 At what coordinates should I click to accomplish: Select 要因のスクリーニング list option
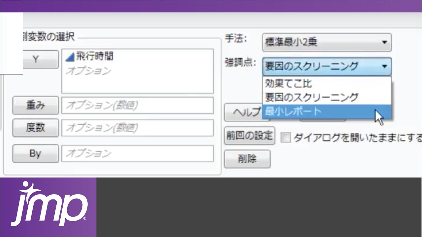click(327, 97)
